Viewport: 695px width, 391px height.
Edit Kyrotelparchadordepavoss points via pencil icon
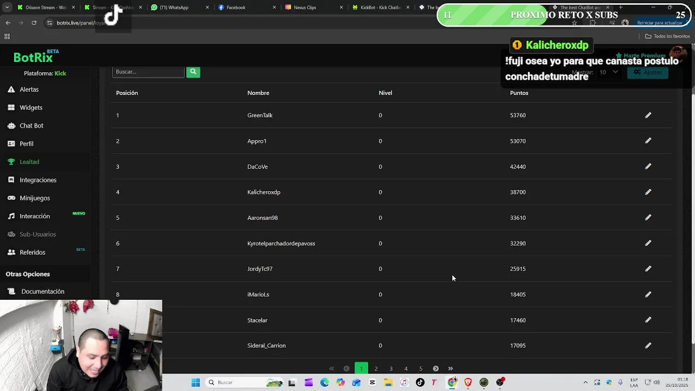(x=648, y=243)
